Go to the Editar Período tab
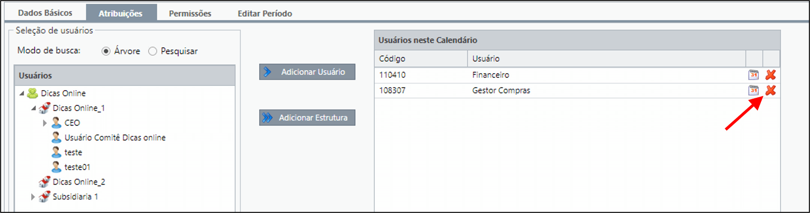810x213 pixels. (x=265, y=13)
